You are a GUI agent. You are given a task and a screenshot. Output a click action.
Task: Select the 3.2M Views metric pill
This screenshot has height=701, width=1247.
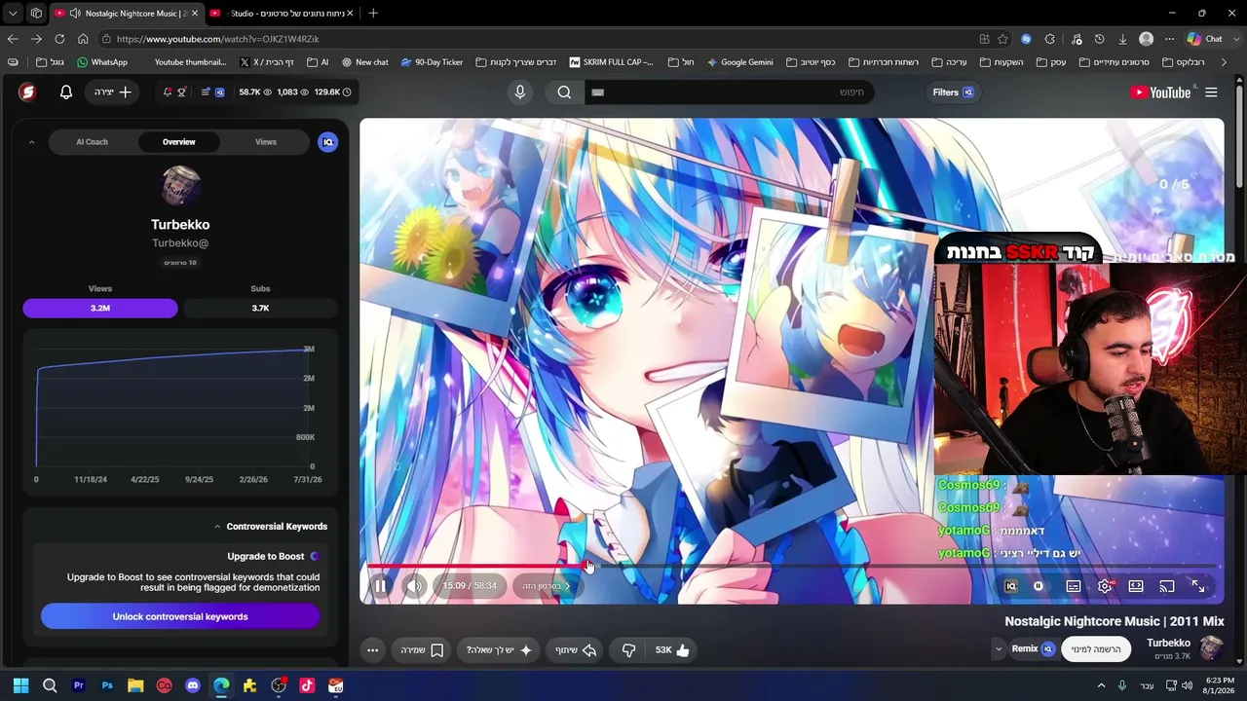tap(100, 308)
